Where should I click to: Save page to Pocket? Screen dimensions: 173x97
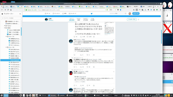coord(118,10)
